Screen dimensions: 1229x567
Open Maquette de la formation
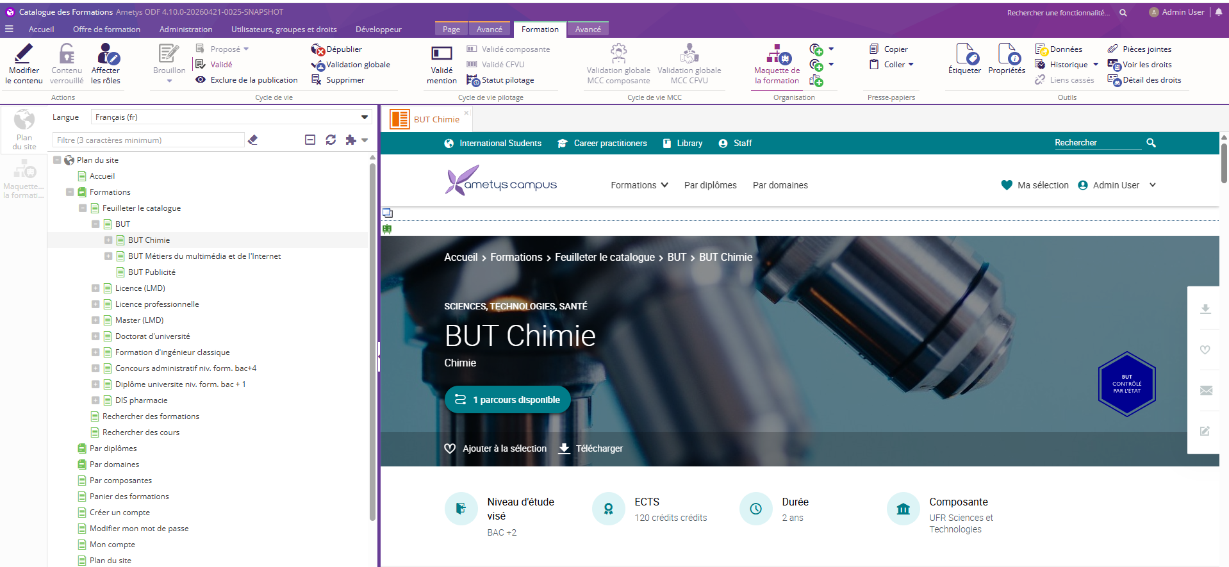coord(777,54)
